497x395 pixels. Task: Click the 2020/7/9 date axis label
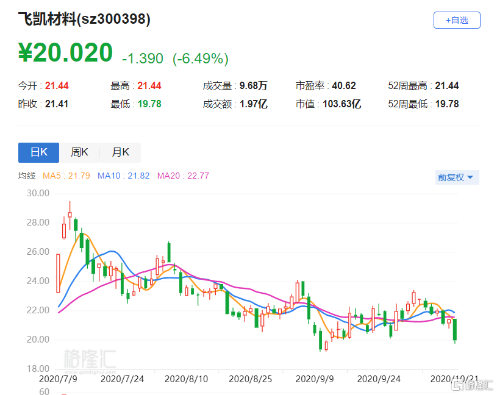(58, 379)
